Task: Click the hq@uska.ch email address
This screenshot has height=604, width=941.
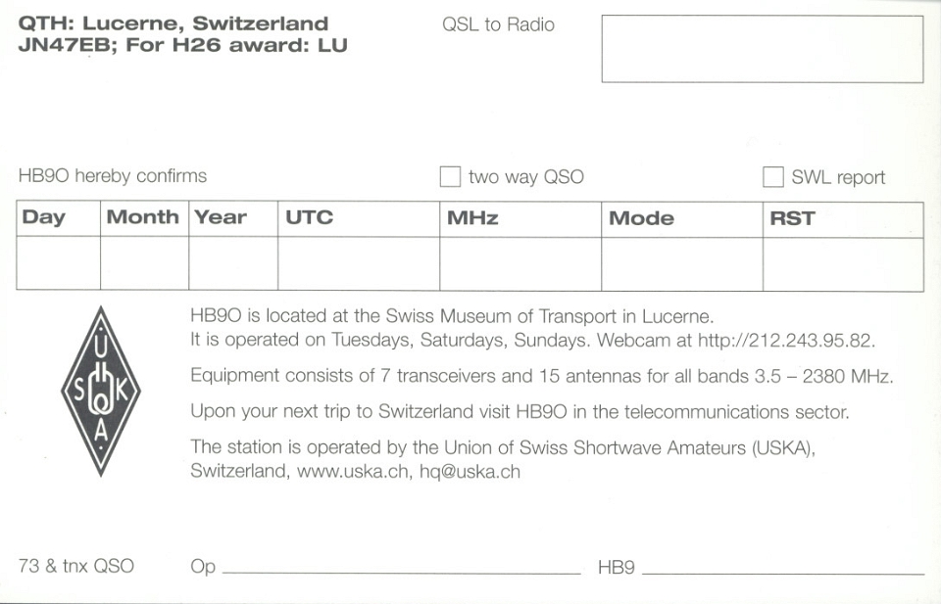Action: [x=470, y=472]
